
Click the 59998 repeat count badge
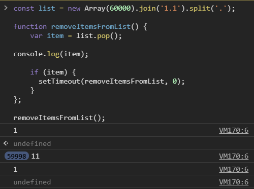click(17, 156)
